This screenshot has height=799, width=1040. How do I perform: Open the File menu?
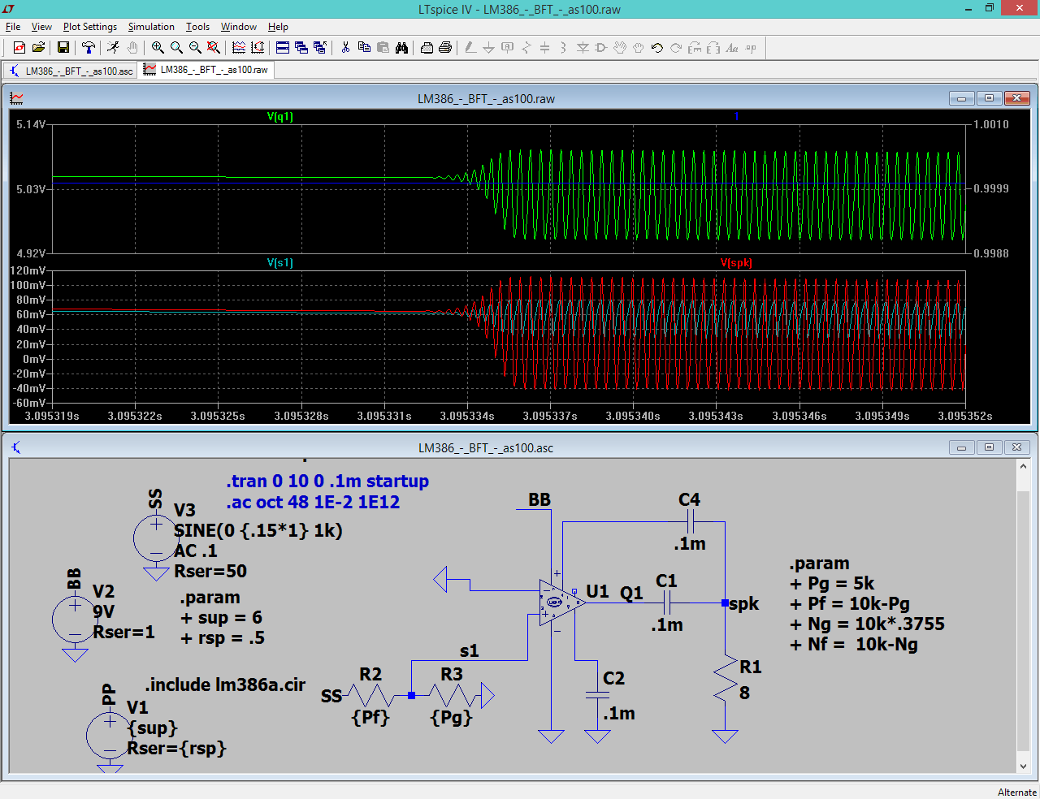(x=13, y=27)
